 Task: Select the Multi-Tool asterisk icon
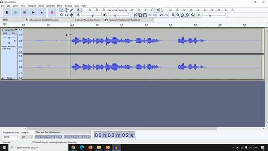pyautogui.click(x=72, y=15)
